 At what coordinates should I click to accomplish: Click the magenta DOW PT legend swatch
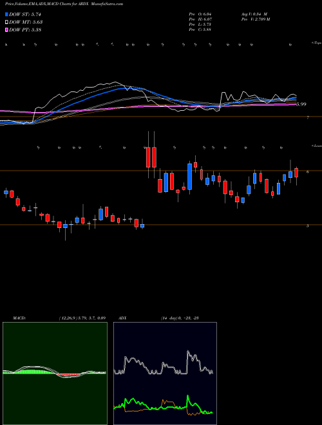(x=7, y=30)
